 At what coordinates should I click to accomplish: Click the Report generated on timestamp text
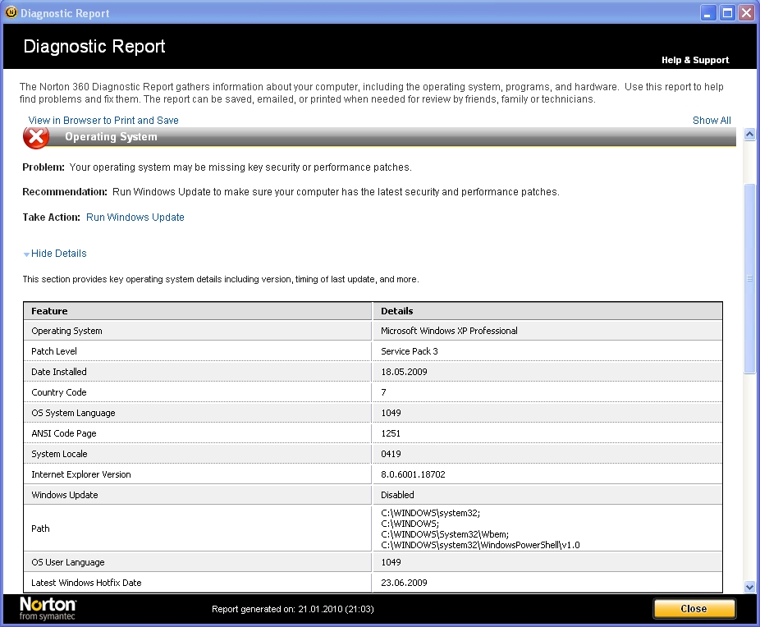(x=293, y=609)
